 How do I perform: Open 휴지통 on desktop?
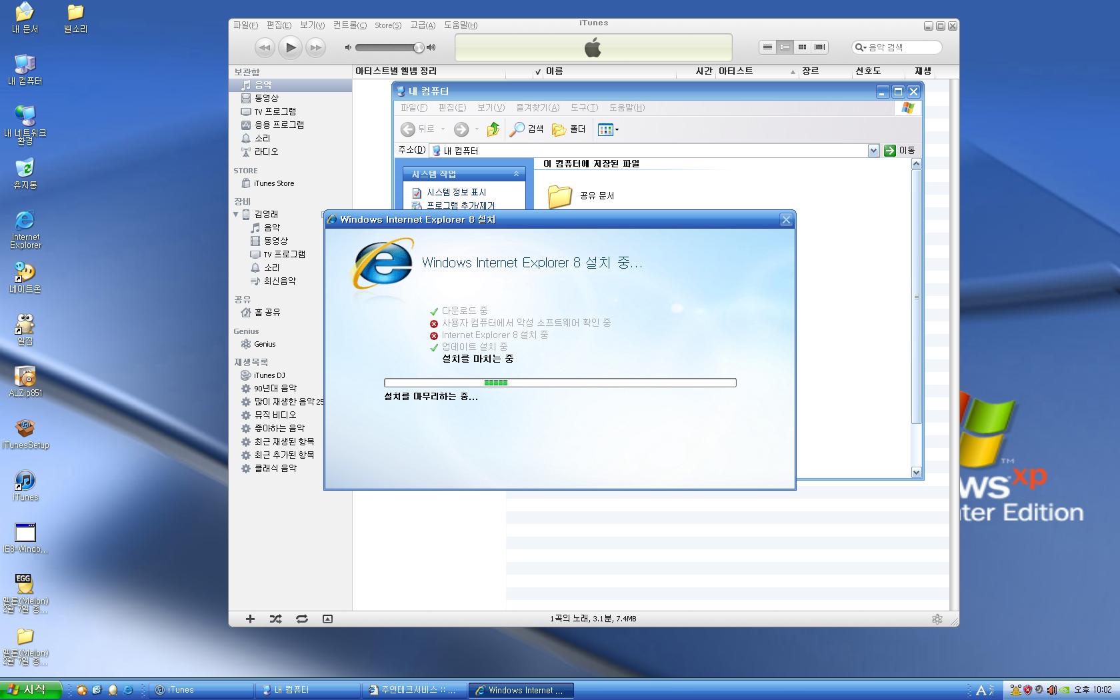point(25,174)
